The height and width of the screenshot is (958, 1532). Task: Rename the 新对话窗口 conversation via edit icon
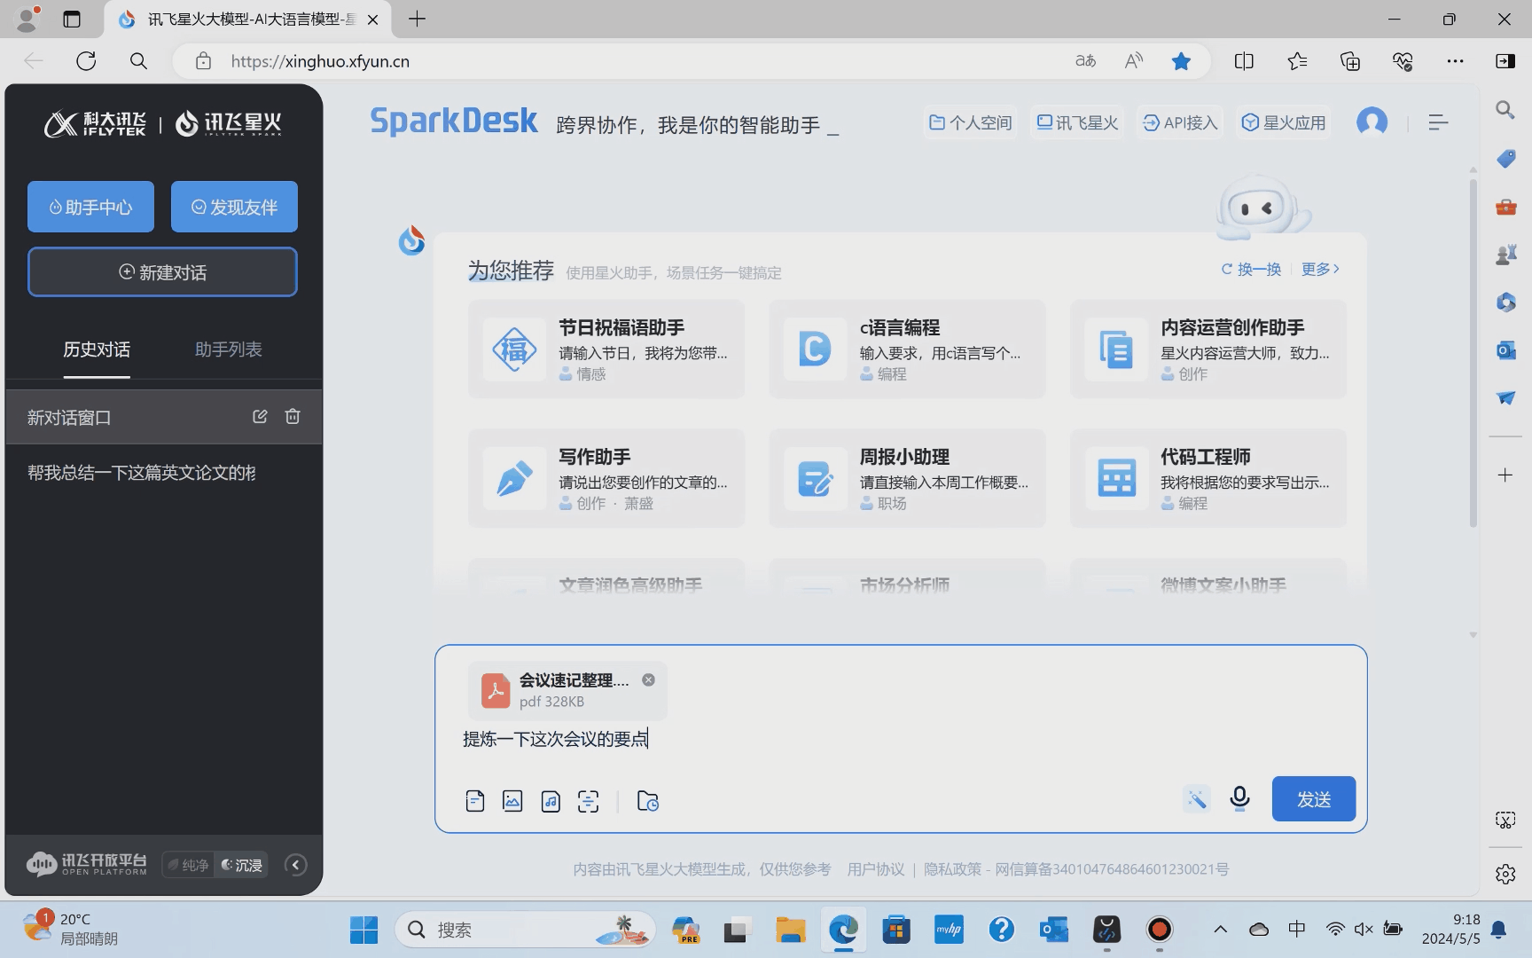tap(260, 416)
